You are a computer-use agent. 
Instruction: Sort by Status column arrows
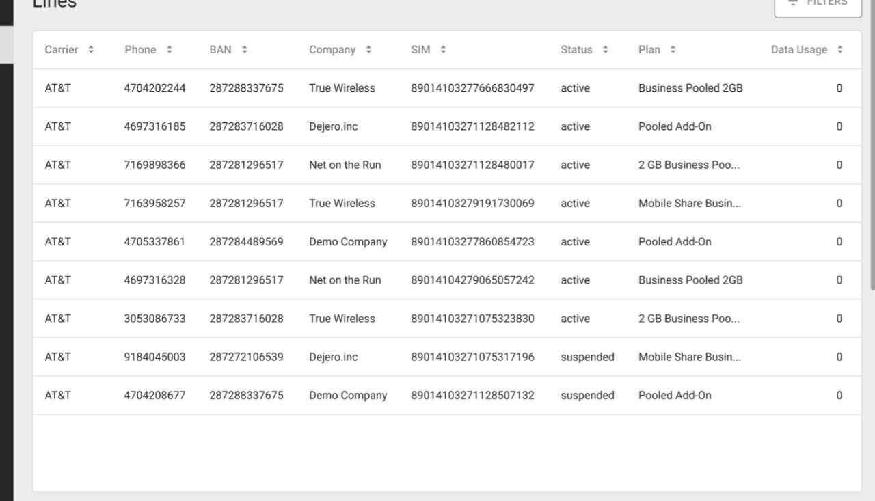(x=605, y=50)
